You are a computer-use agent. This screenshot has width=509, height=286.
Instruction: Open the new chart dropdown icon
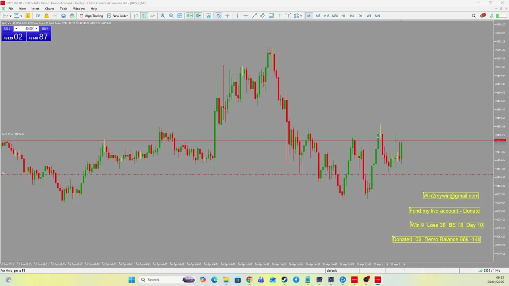[x=7, y=16]
